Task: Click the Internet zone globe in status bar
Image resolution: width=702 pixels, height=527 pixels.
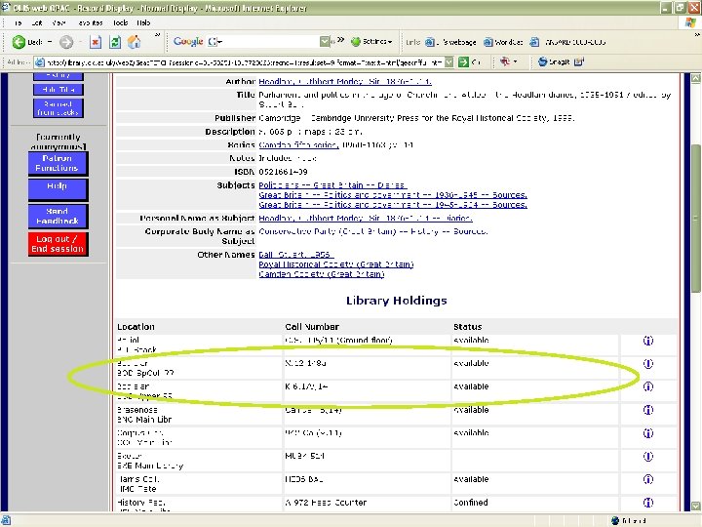Action: pos(615,520)
